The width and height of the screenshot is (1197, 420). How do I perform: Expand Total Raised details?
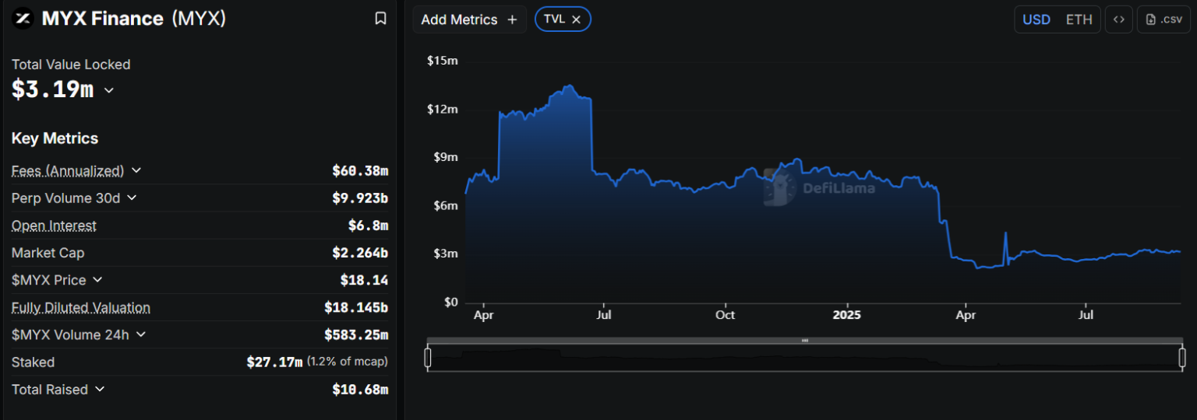pos(100,389)
